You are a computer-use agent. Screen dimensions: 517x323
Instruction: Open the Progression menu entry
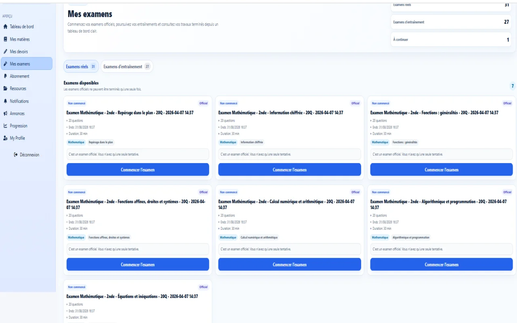tap(27, 126)
